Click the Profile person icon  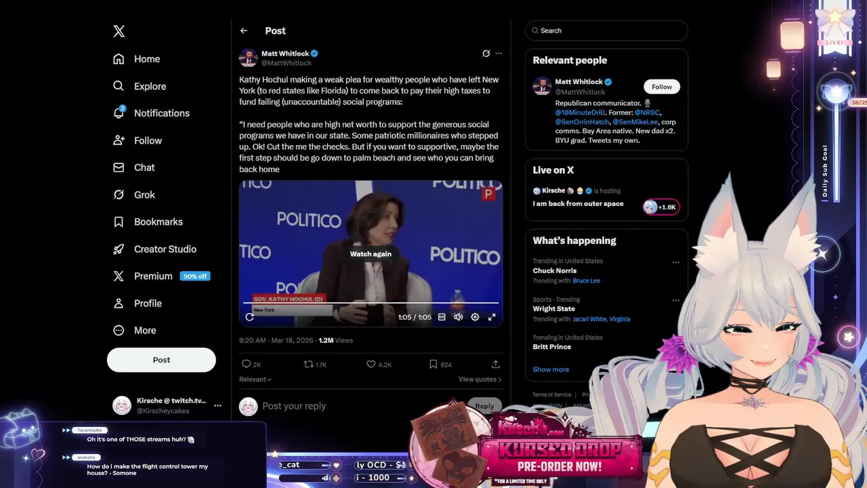119,303
